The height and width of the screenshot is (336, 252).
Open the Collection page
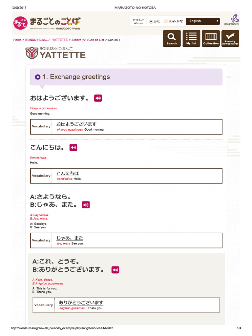211,38
